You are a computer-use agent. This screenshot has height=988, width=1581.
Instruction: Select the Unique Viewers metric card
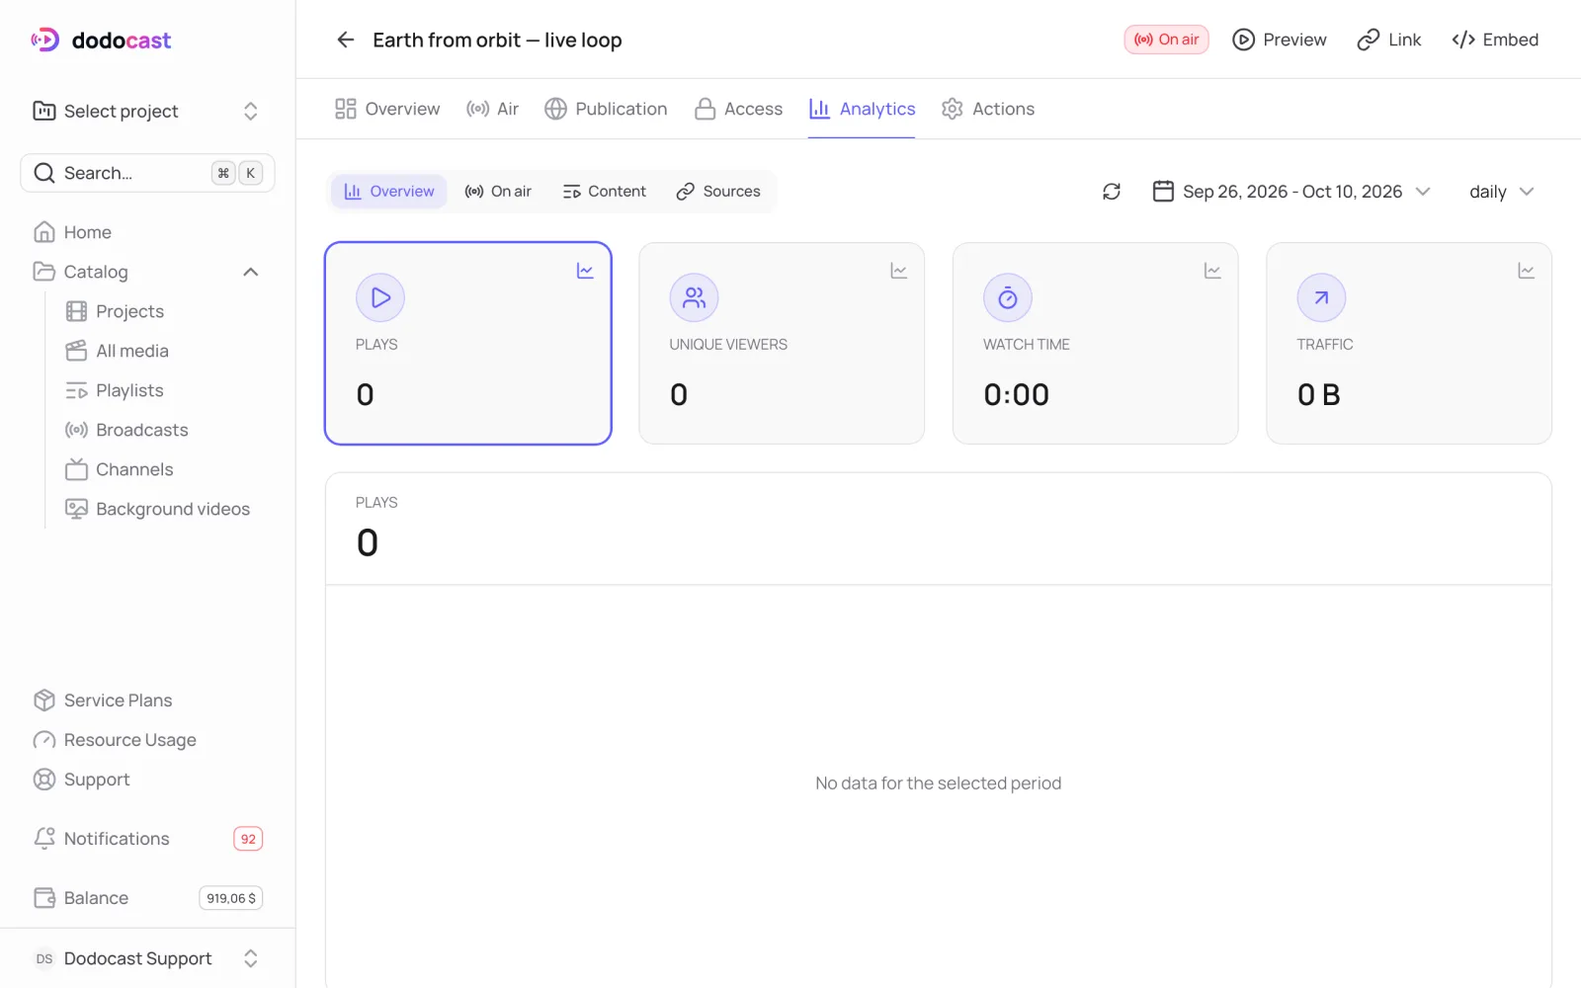pos(782,344)
